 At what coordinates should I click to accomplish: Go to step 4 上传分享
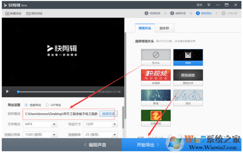point(230,13)
